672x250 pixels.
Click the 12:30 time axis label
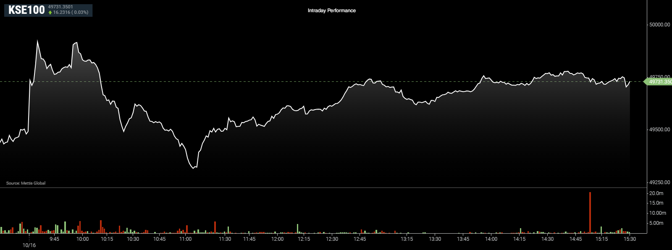332,239
